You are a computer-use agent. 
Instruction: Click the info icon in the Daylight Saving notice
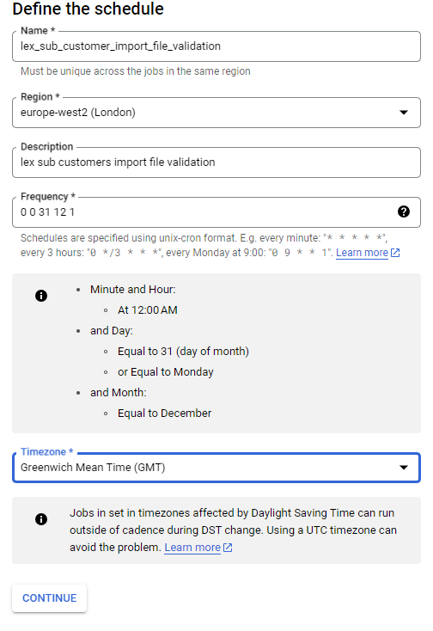click(x=41, y=519)
